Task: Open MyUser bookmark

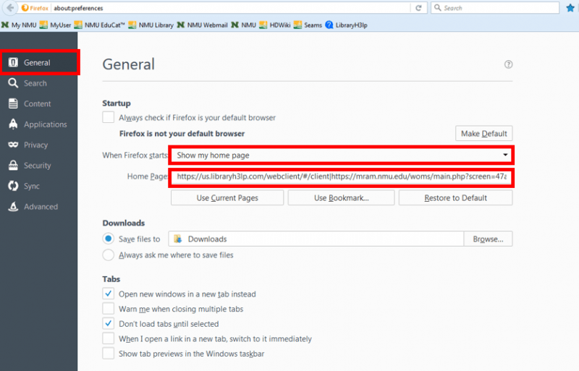Action: (x=56, y=25)
